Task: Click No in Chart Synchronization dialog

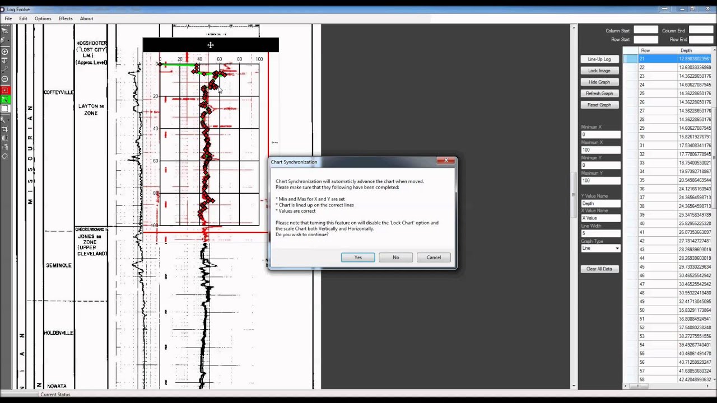Action: pyautogui.click(x=396, y=257)
